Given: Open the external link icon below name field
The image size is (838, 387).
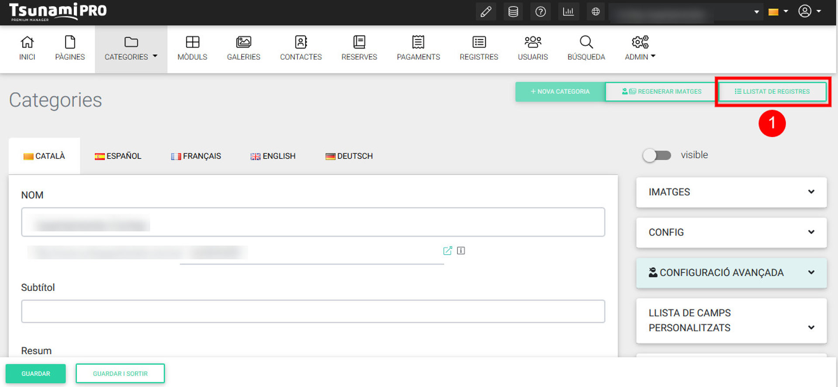Looking at the screenshot, I should [447, 251].
